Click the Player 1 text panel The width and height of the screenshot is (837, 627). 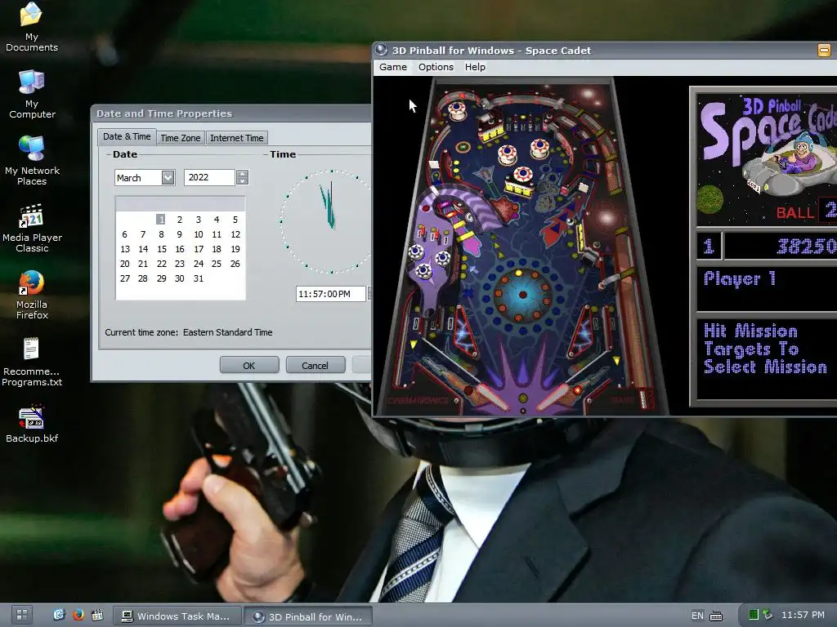(x=767, y=288)
